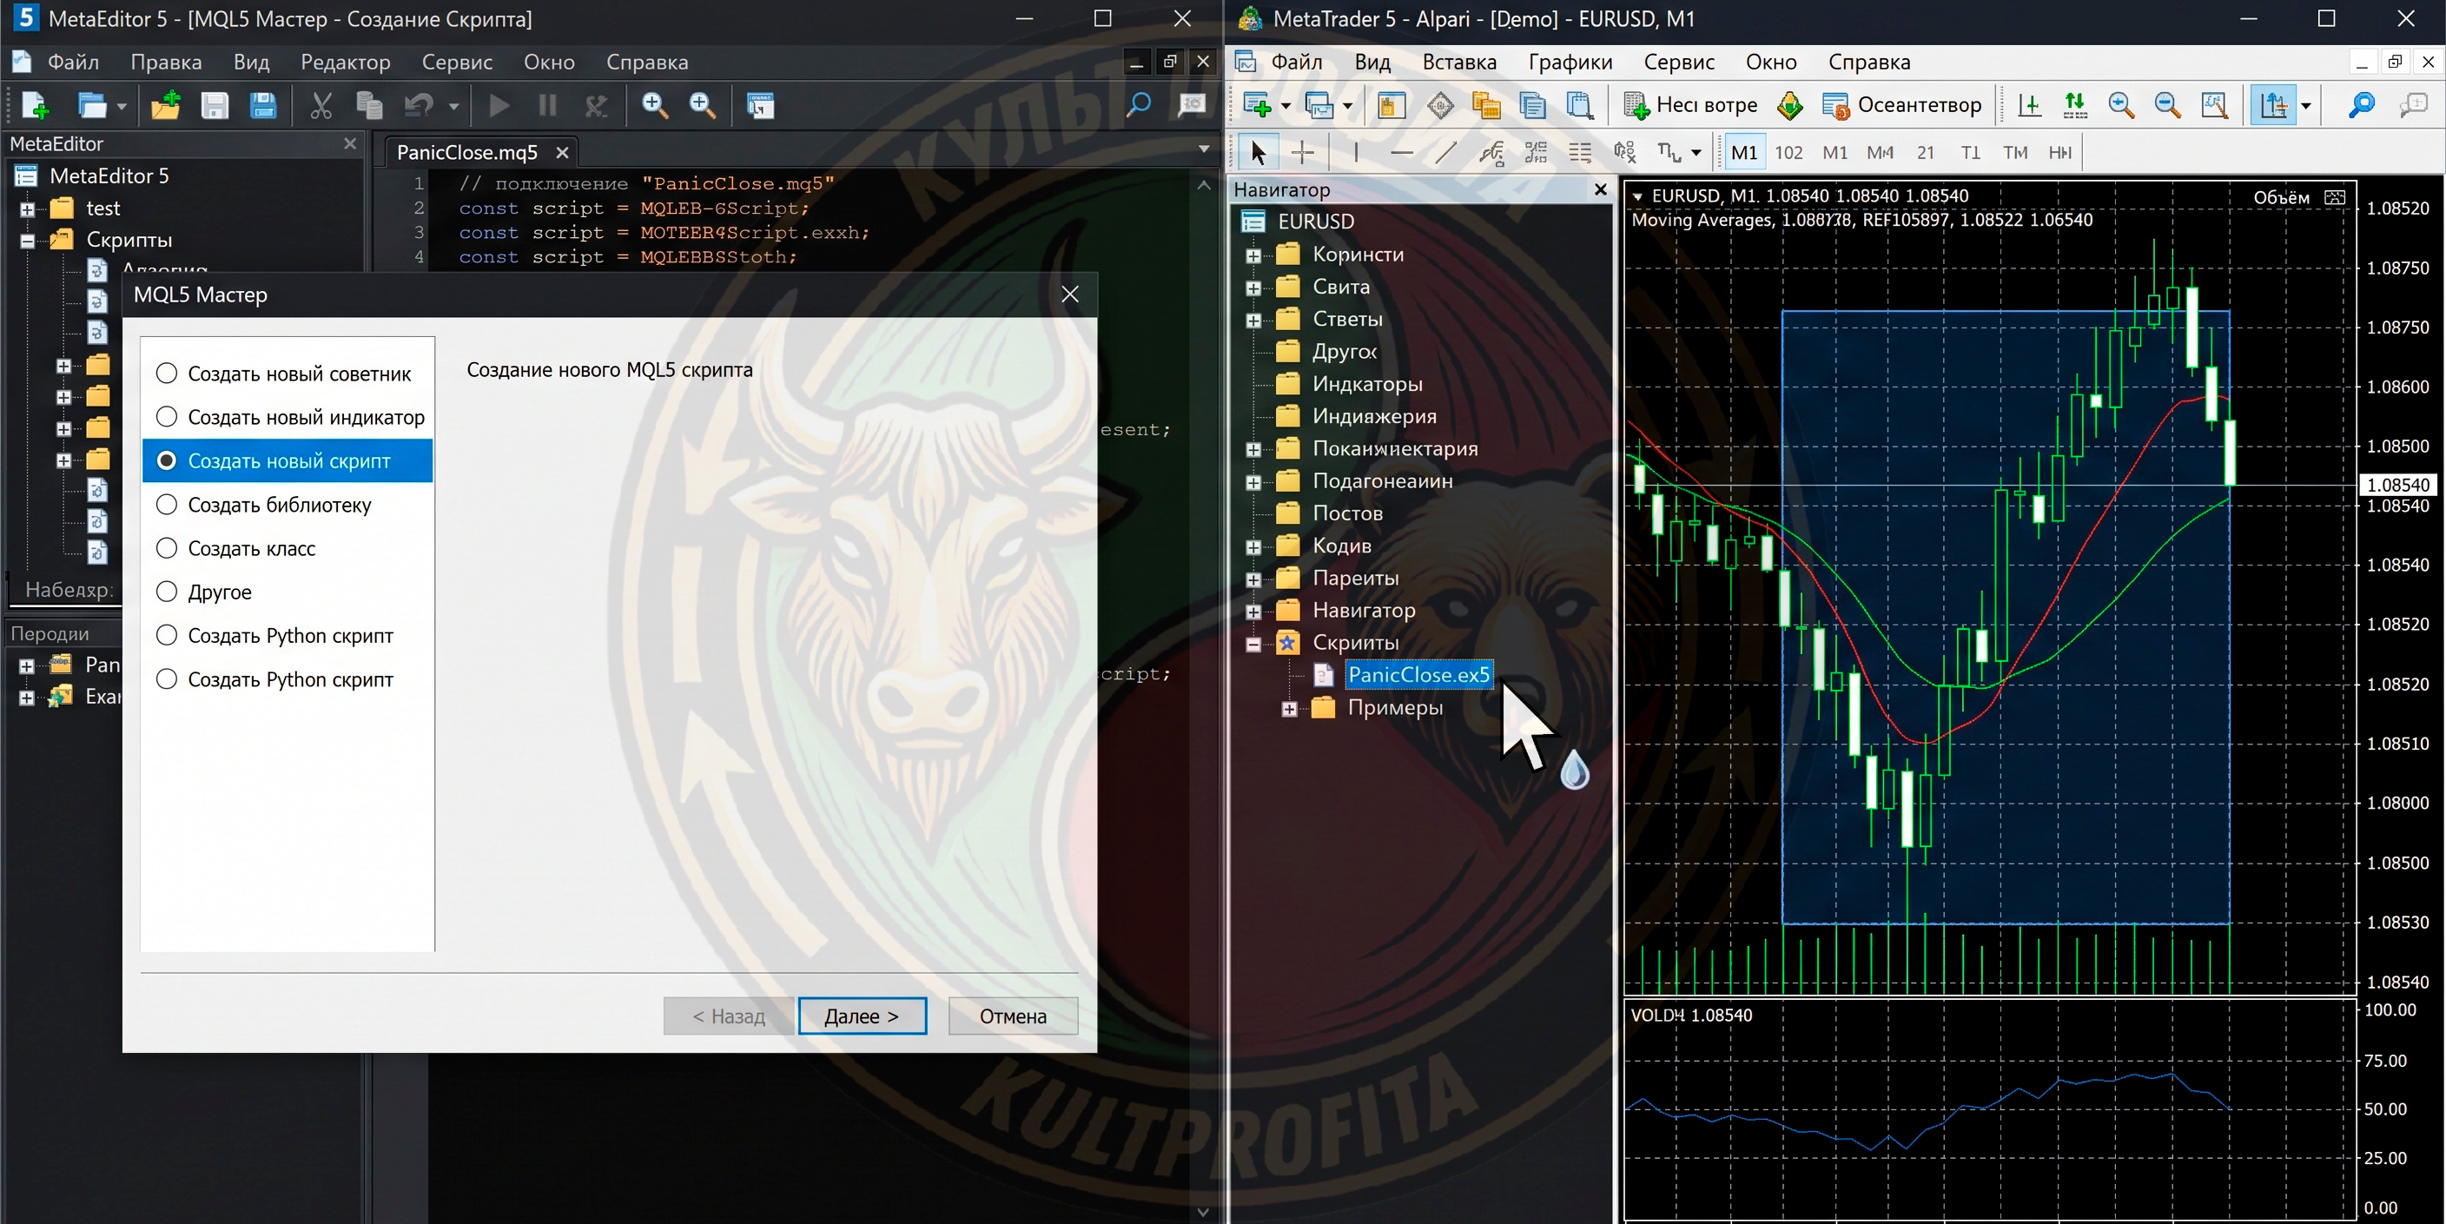Click the Осеантетвор toolbar button
This screenshot has height=1224, width=2446.
click(x=1903, y=105)
